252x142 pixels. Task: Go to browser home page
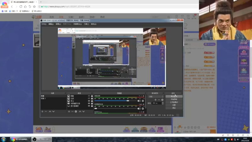coord(26,7)
